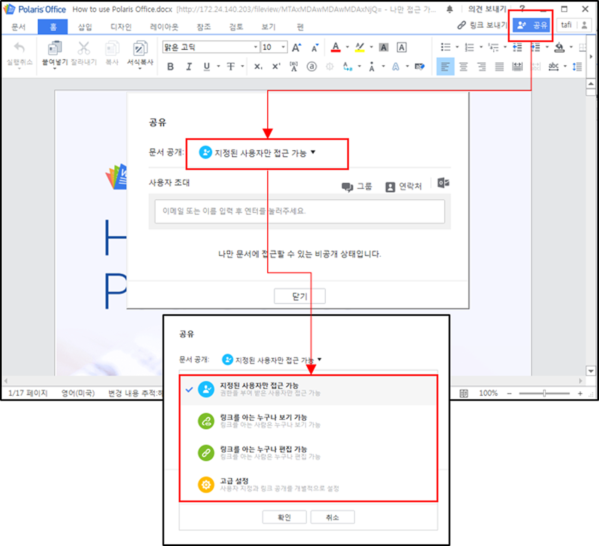Toggle Underline formatting
Image resolution: width=599 pixels, height=546 pixels.
click(207, 67)
